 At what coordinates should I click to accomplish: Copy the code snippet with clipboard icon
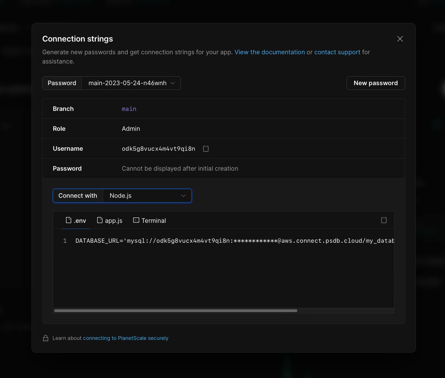[384, 220]
